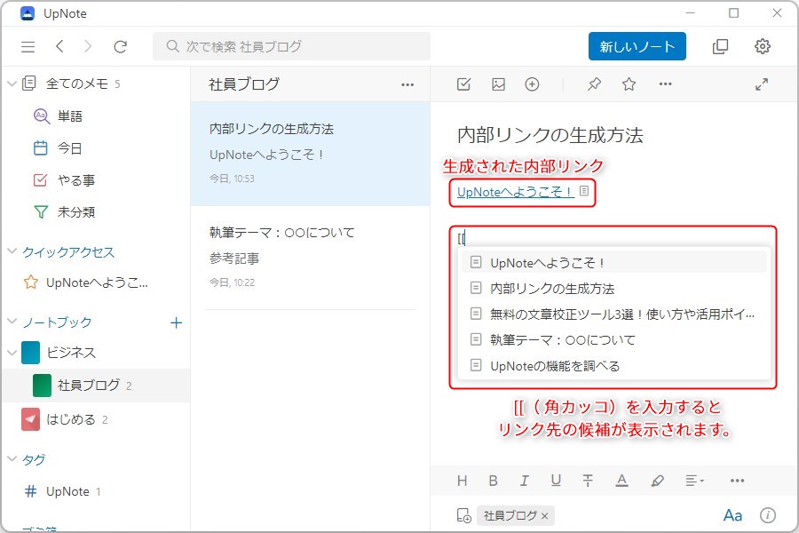Collapse the 全てのメモ section

click(x=12, y=84)
